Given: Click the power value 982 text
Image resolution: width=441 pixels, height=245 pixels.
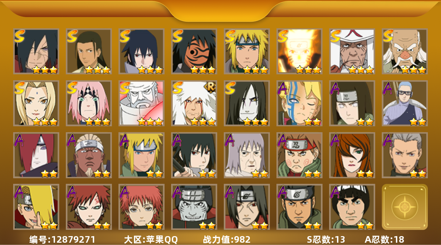Looking at the screenshot, I should [227, 239].
